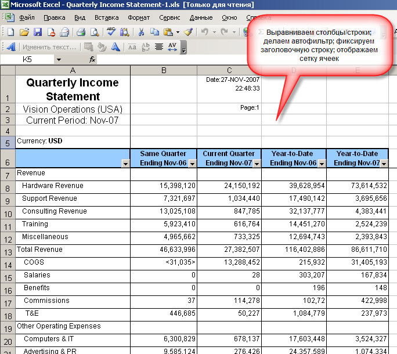The image size is (397, 354).
Task: Open the Current Quarter Ending Nov-07 filter dropdown
Action: tap(257, 164)
